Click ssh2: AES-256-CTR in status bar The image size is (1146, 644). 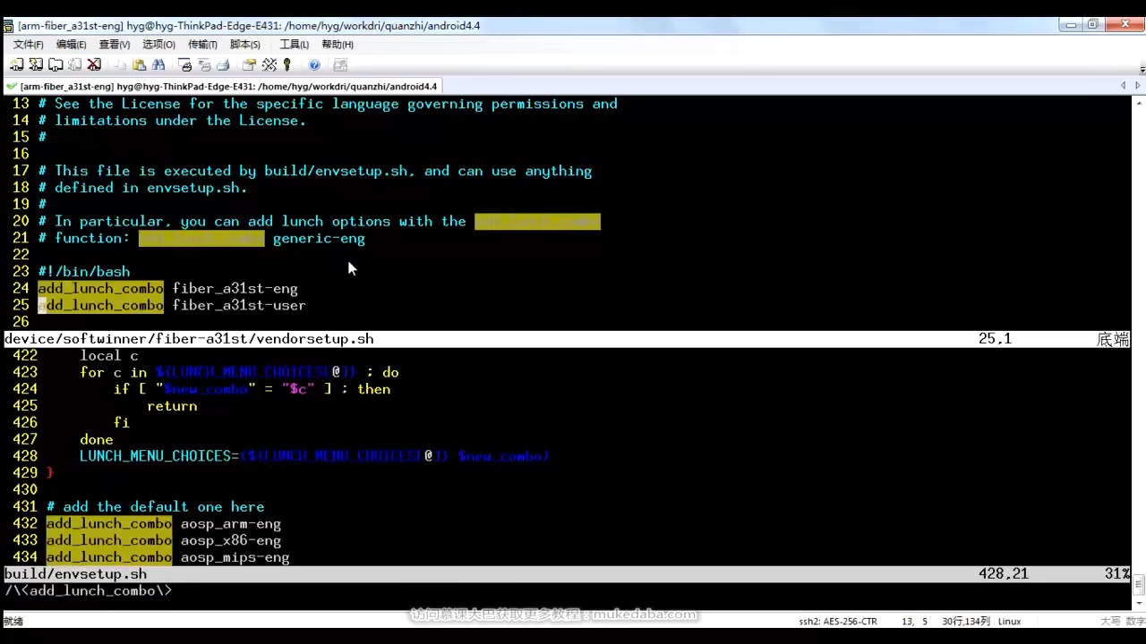(838, 621)
